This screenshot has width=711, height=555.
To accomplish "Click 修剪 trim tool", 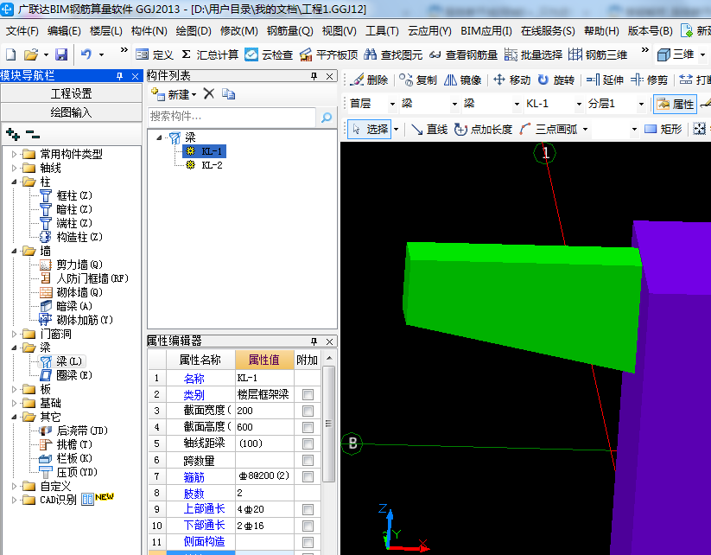I will coord(650,80).
